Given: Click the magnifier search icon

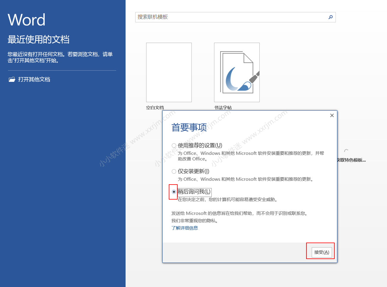Looking at the screenshot, I should click(331, 17).
